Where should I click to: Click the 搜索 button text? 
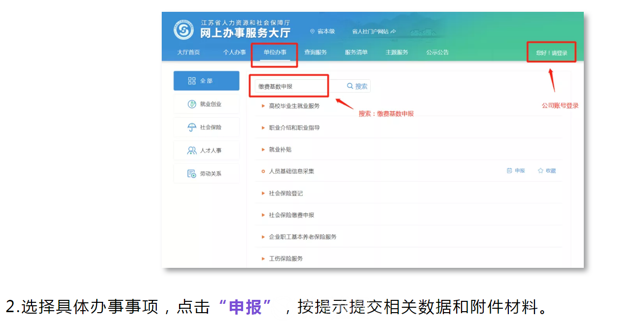coord(361,86)
